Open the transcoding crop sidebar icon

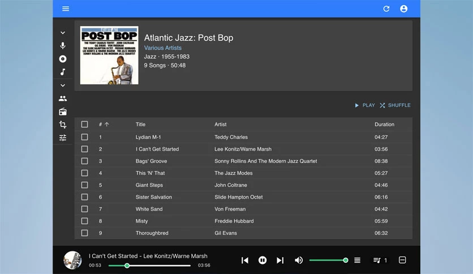pos(63,125)
